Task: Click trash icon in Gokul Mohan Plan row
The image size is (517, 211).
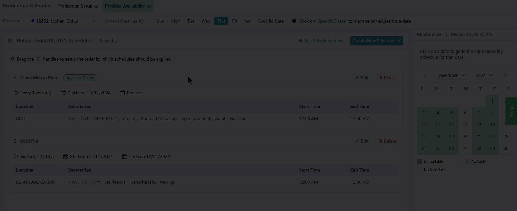Action: click(x=380, y=77)
